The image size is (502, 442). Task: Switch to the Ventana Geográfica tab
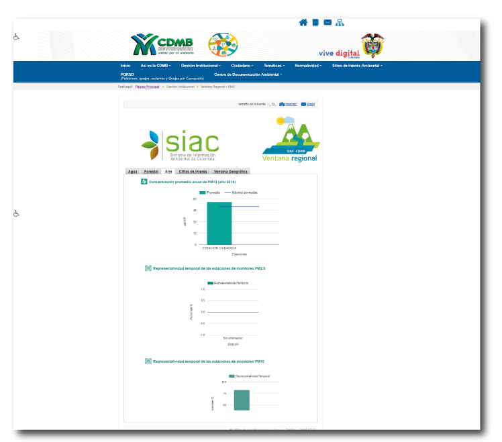(x=230, y=172)
